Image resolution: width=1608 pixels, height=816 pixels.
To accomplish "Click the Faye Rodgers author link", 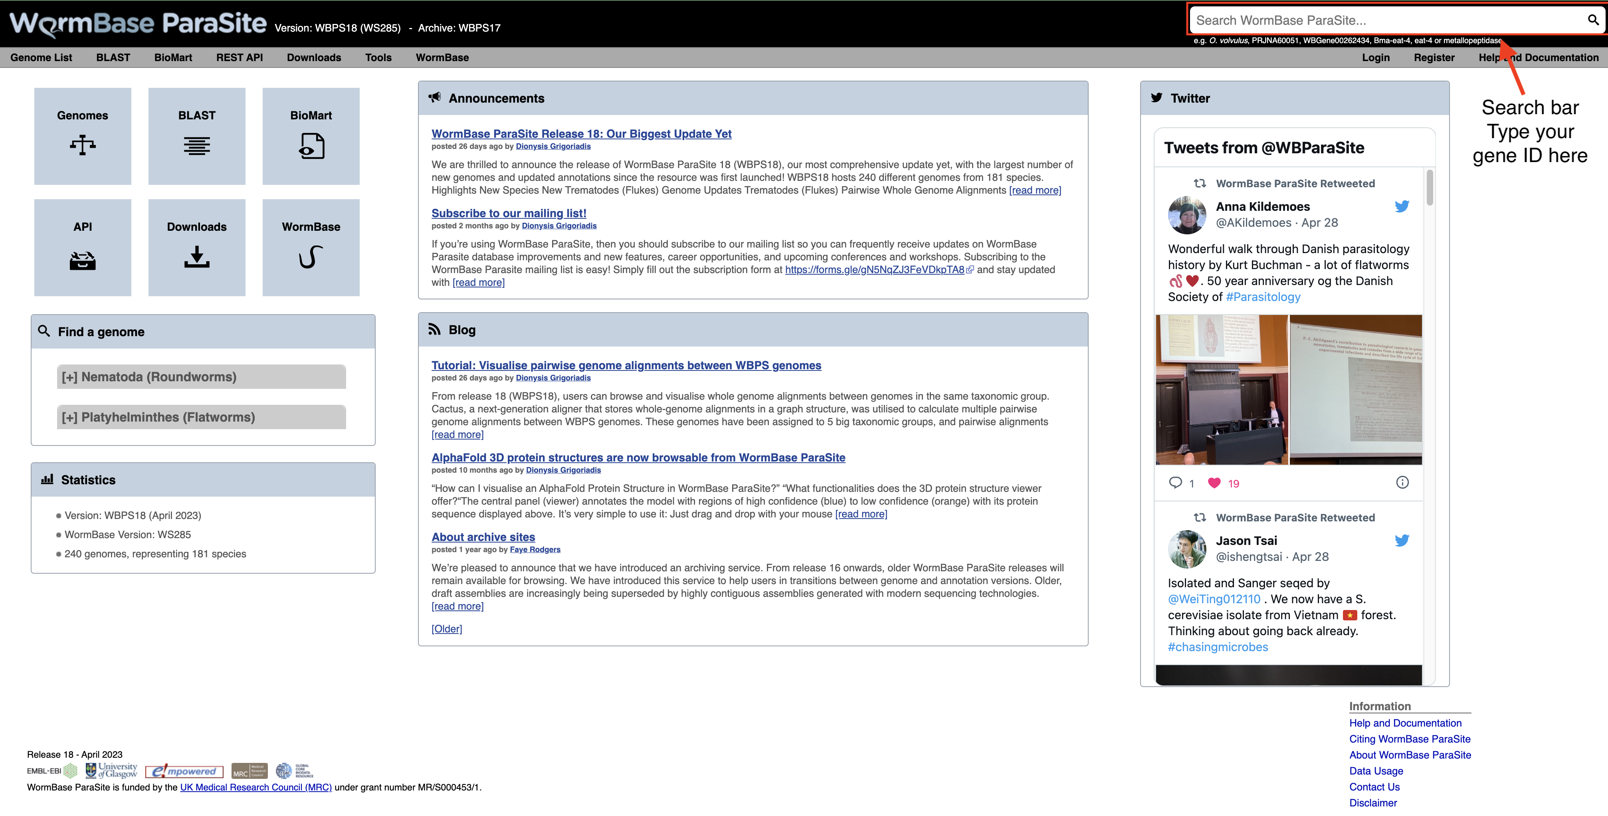I will coord(535,549).
